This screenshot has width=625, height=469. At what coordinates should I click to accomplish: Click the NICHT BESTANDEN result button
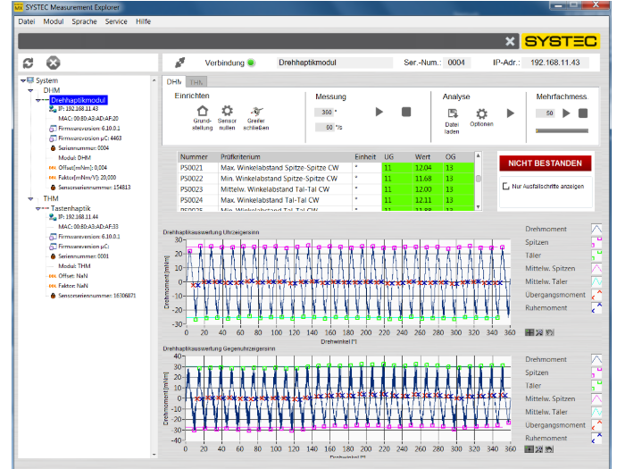click(545, 163)
